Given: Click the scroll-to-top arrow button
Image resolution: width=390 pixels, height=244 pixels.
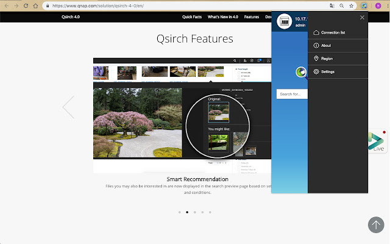Looking at the screenshot, I should tap(376, 224).
